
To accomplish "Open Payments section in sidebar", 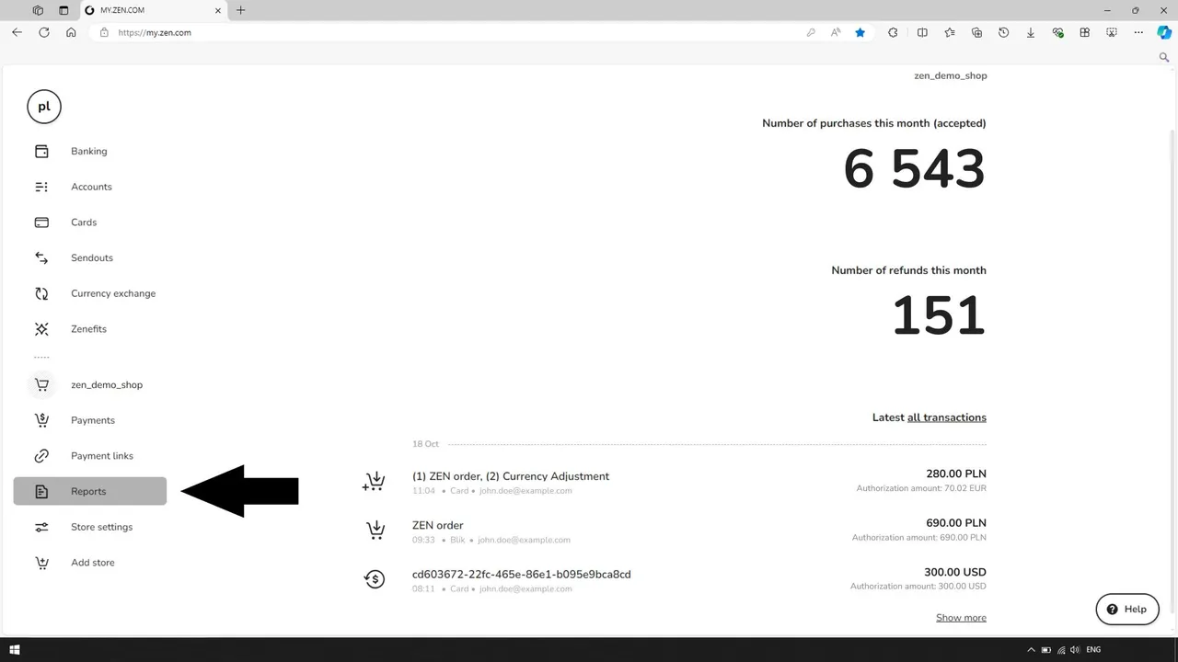I will [x=93, y=420].
